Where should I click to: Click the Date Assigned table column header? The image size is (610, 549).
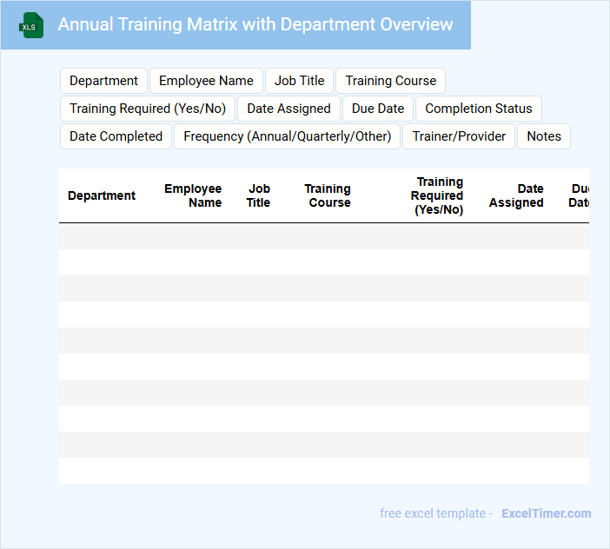pos(516,195)
